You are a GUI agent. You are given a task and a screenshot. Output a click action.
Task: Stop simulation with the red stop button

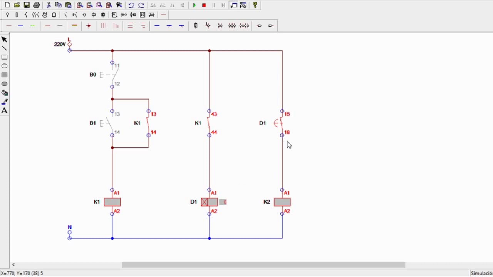tap(204, 5)
